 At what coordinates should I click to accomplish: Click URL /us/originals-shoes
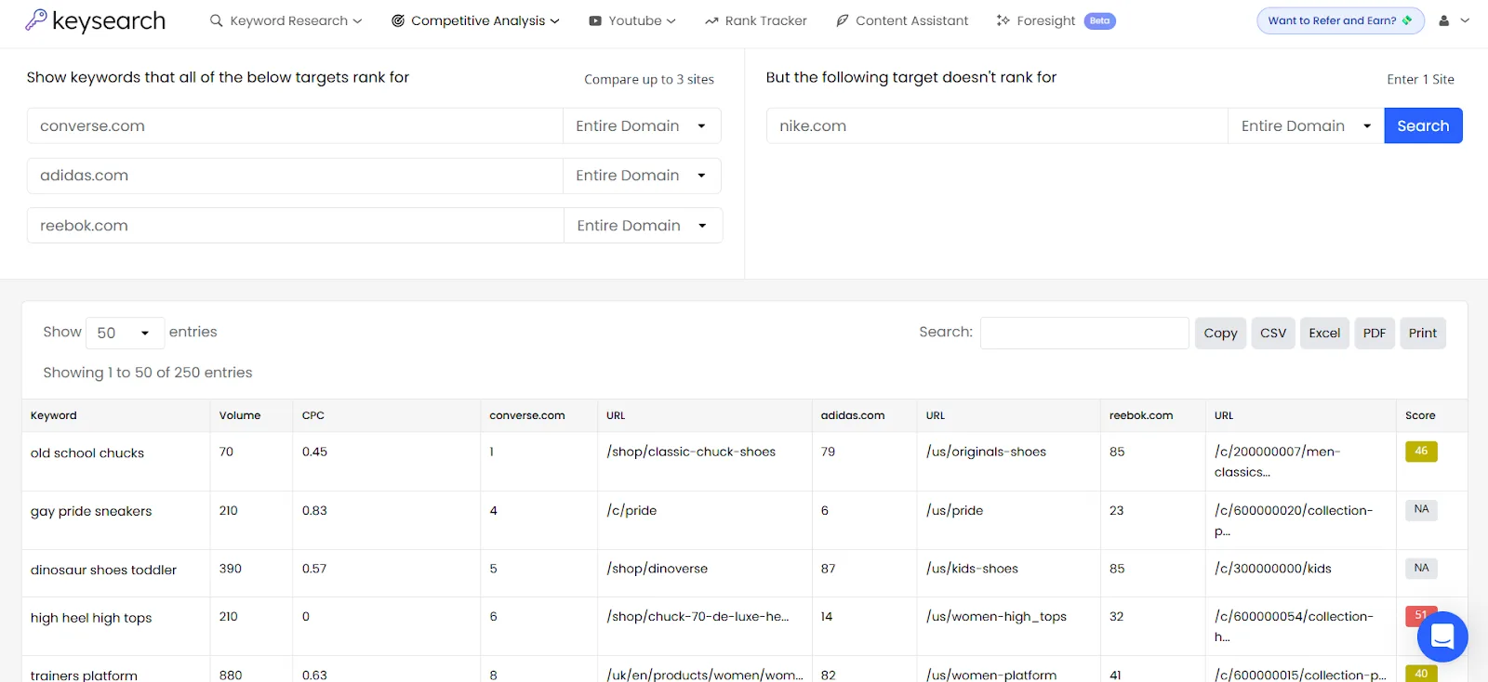pos(986,452)
